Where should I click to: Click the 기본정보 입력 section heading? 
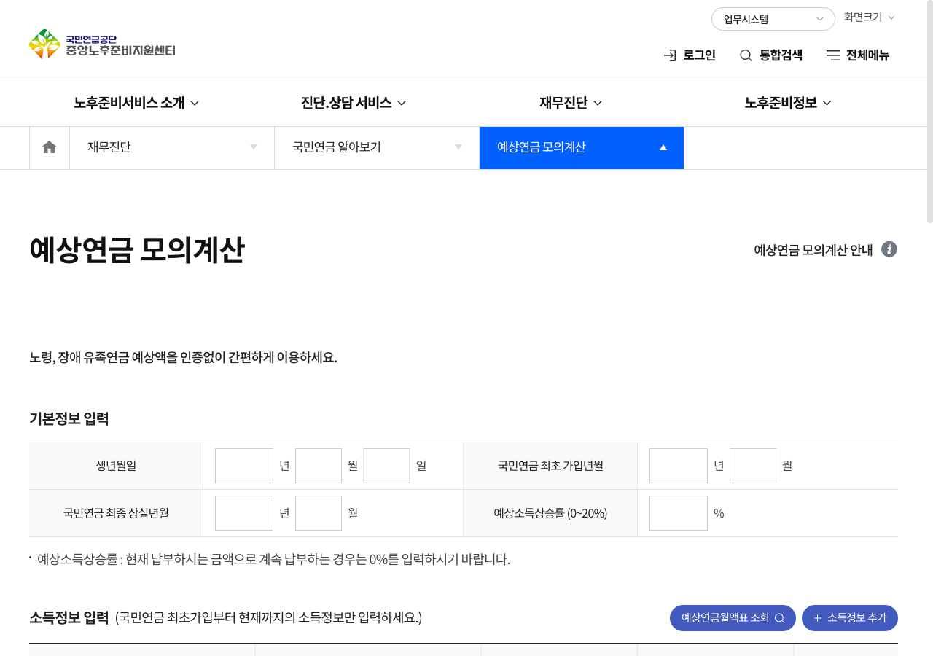(x=69, y=418)
